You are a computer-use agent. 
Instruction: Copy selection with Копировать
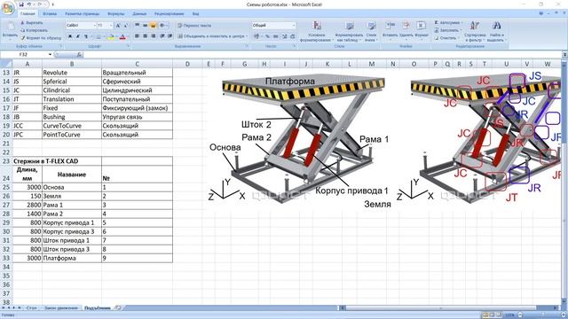point(34,30)
